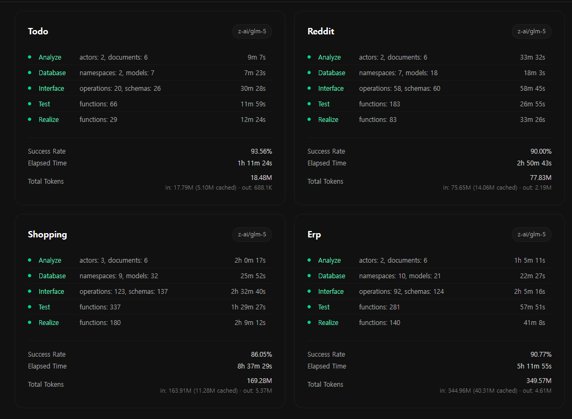The image size is (572, 419).
Task: Open the z-ai/glm-5 selector on the Erp card
Action: click(x=531, y=234)
